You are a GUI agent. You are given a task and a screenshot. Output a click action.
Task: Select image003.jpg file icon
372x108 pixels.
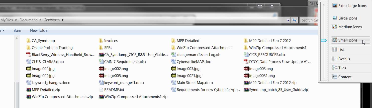(x=173, y=68)
